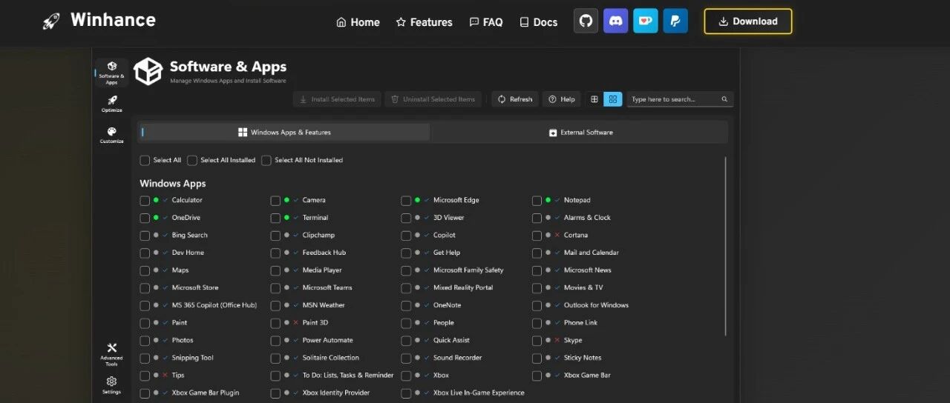Click the Power Automate label
The width and height of the screenshot is (950, 403).
tap(327, 340)
